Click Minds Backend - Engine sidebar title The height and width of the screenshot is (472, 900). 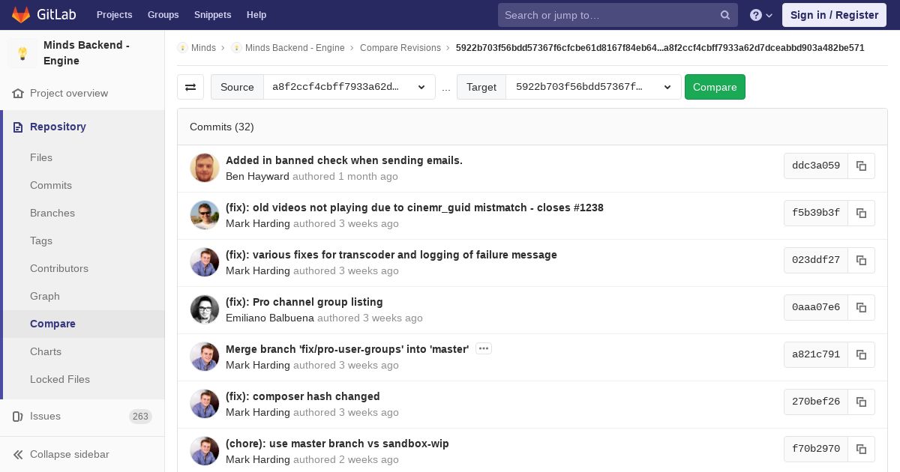86,53
